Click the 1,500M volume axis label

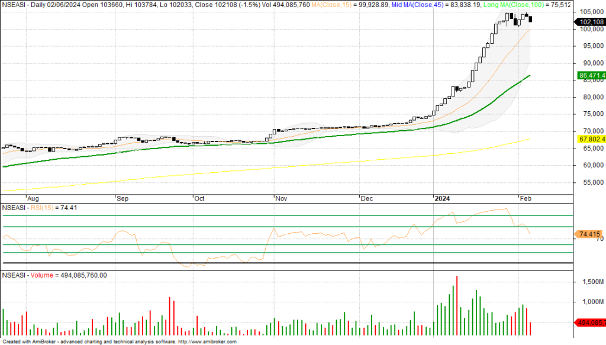point(591,283)
